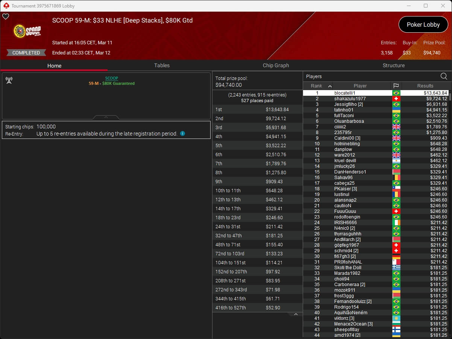Select player shakazulu1977 row
Viewport: 452px width, 339px height.
[x=350, y=99]
